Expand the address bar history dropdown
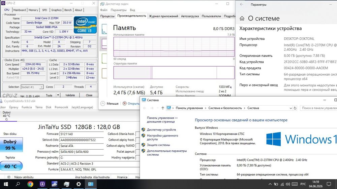337x189 pixels. (x=290, y=108)
